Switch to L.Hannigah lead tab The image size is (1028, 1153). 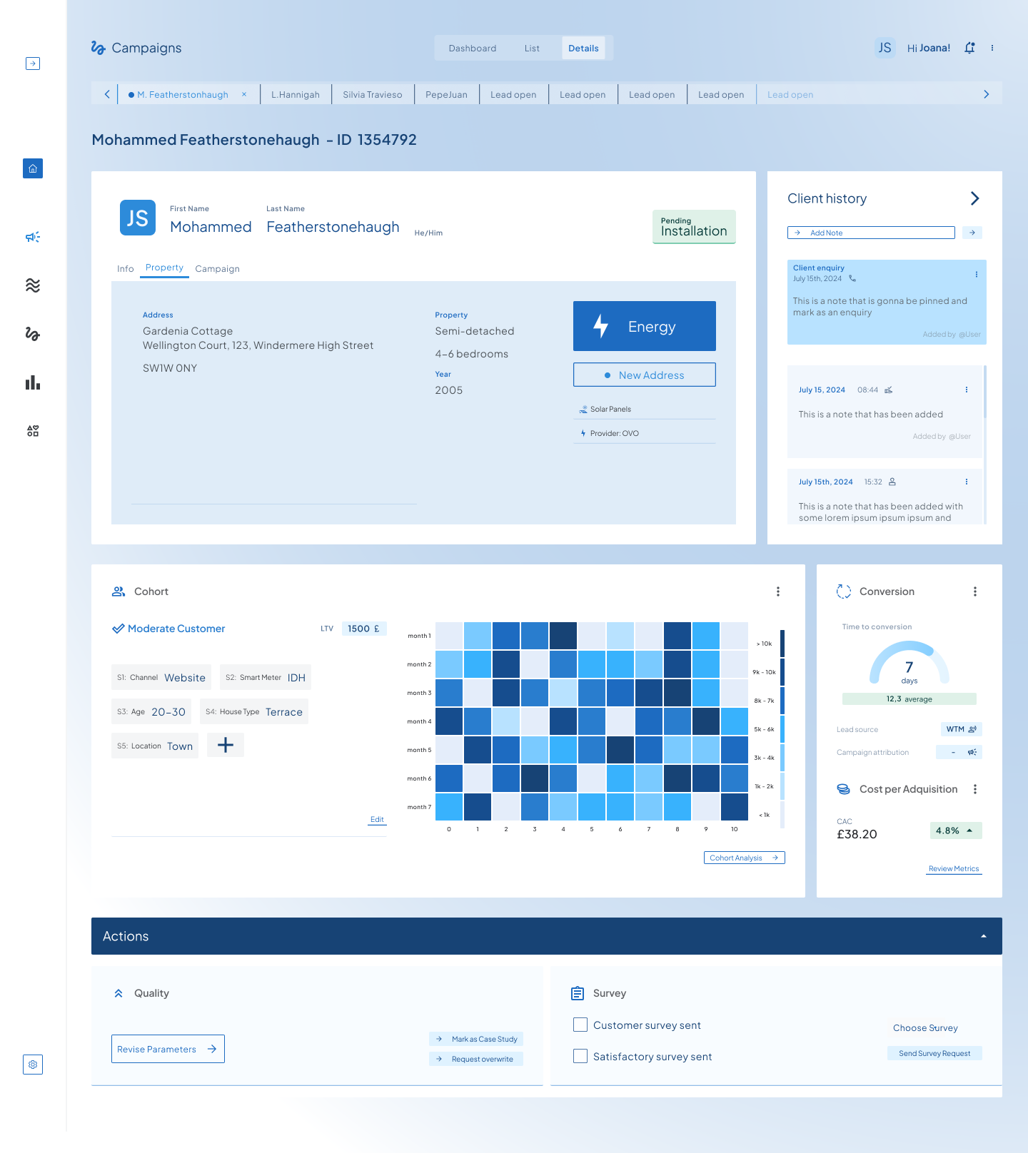click(296, 94)
